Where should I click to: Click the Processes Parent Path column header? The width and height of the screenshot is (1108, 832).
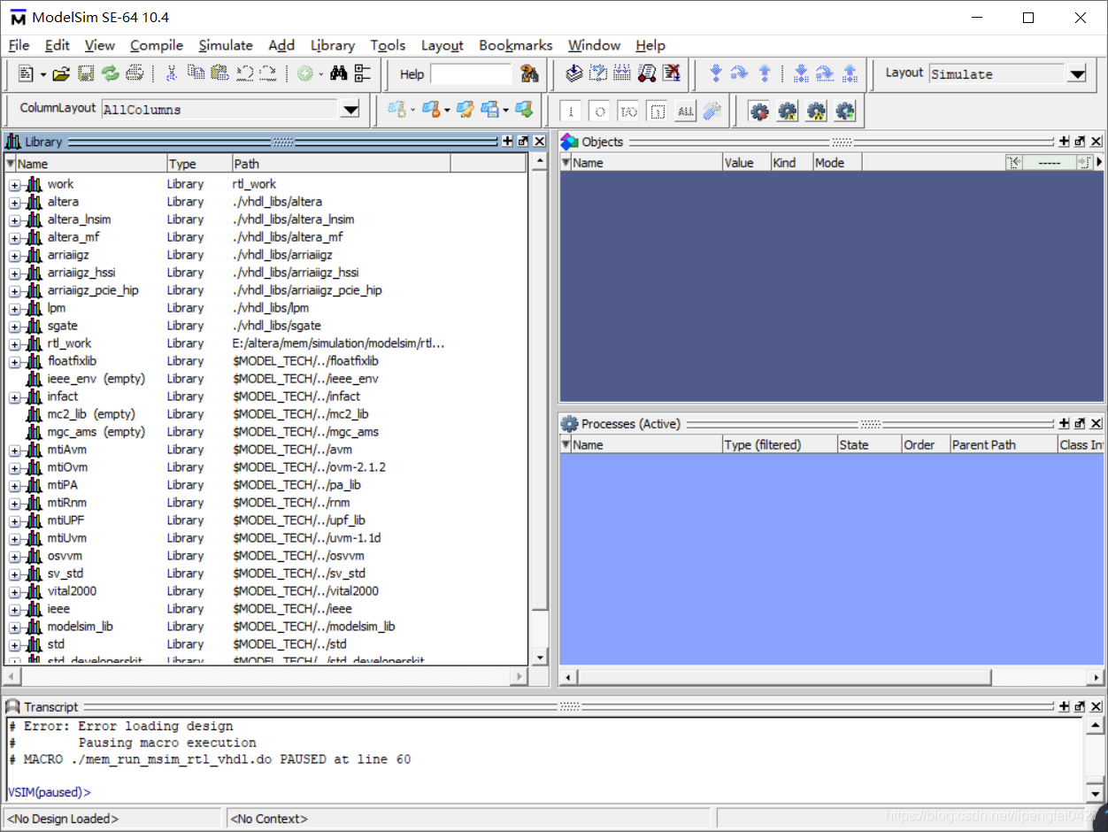point(1004,444)
